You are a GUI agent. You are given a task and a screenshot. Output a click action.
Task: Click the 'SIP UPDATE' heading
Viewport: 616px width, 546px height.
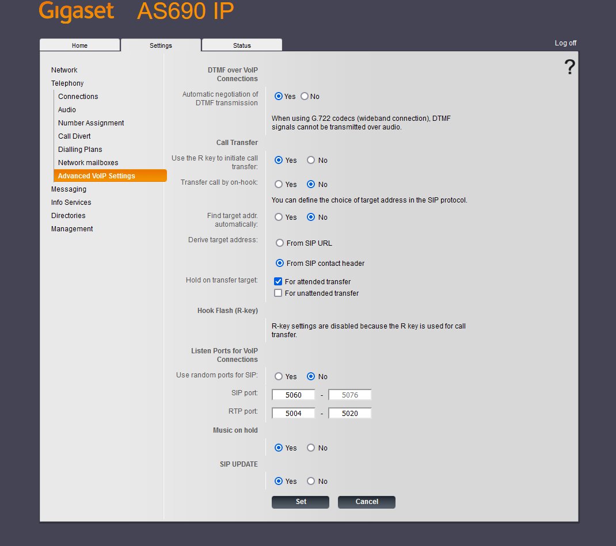coord(239,464)
